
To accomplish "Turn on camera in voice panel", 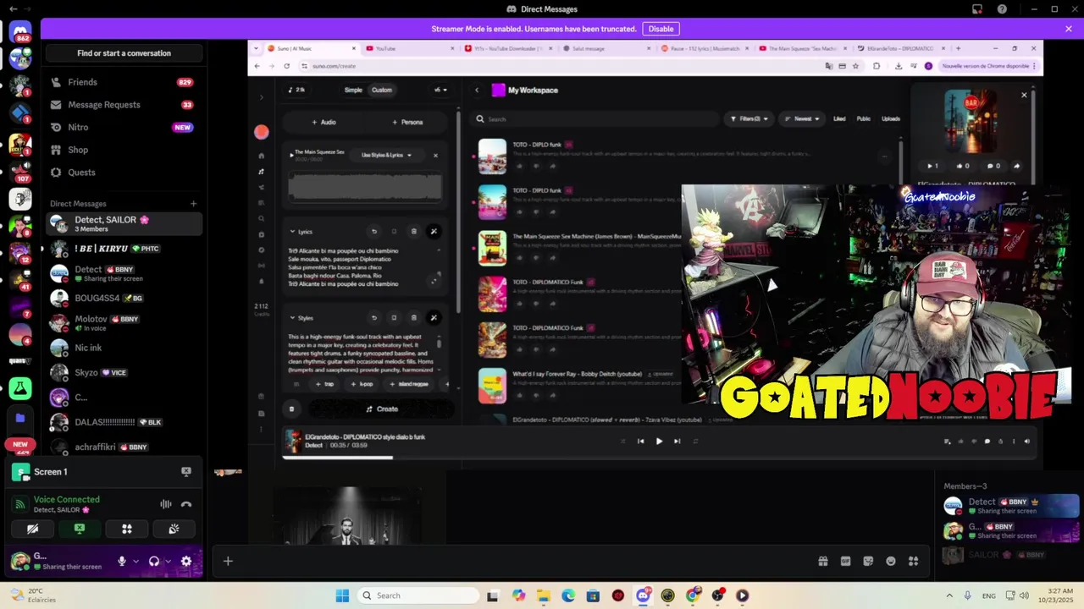I will [x=32, y=529].
